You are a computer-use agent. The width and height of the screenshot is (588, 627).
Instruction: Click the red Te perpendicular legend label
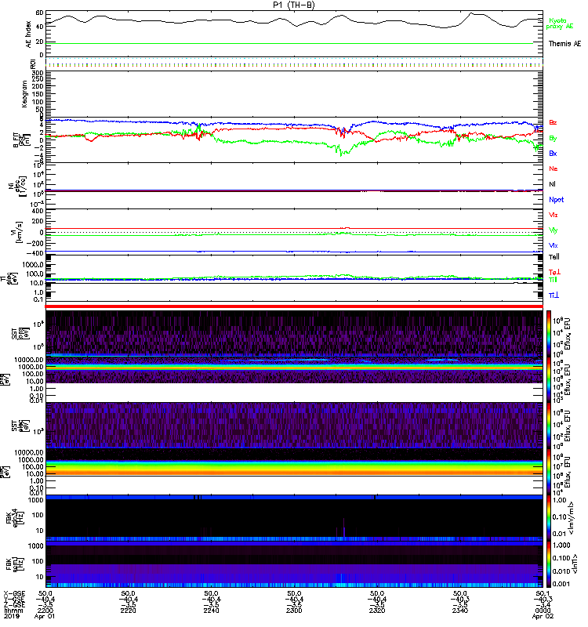(x=554, y=272)
